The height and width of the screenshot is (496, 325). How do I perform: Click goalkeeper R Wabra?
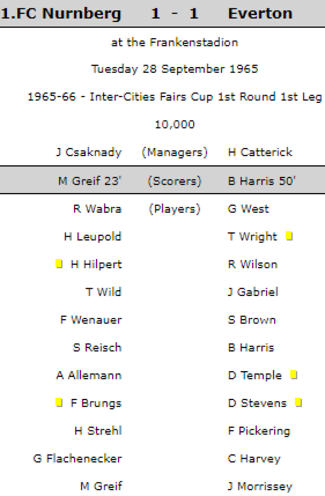pos(97,209)
